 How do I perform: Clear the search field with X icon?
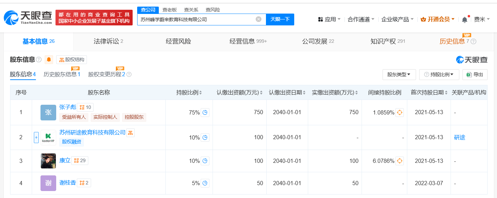click(259, 19)
